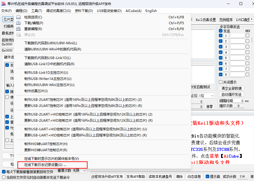Screen dimensions: 254x181
Task: Click the 间隔时间 ms input field
Action: pyautogui.click(x=239, y=101)
